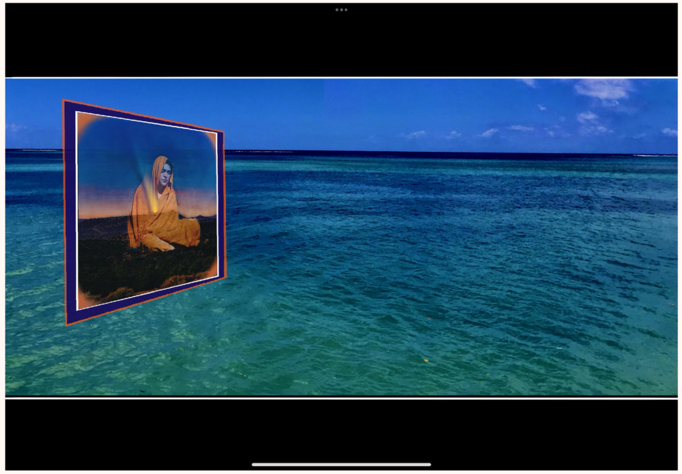Click the large cloud in the sky
The width and height of the screenshot is (682, 474).
tap(603, 89)
